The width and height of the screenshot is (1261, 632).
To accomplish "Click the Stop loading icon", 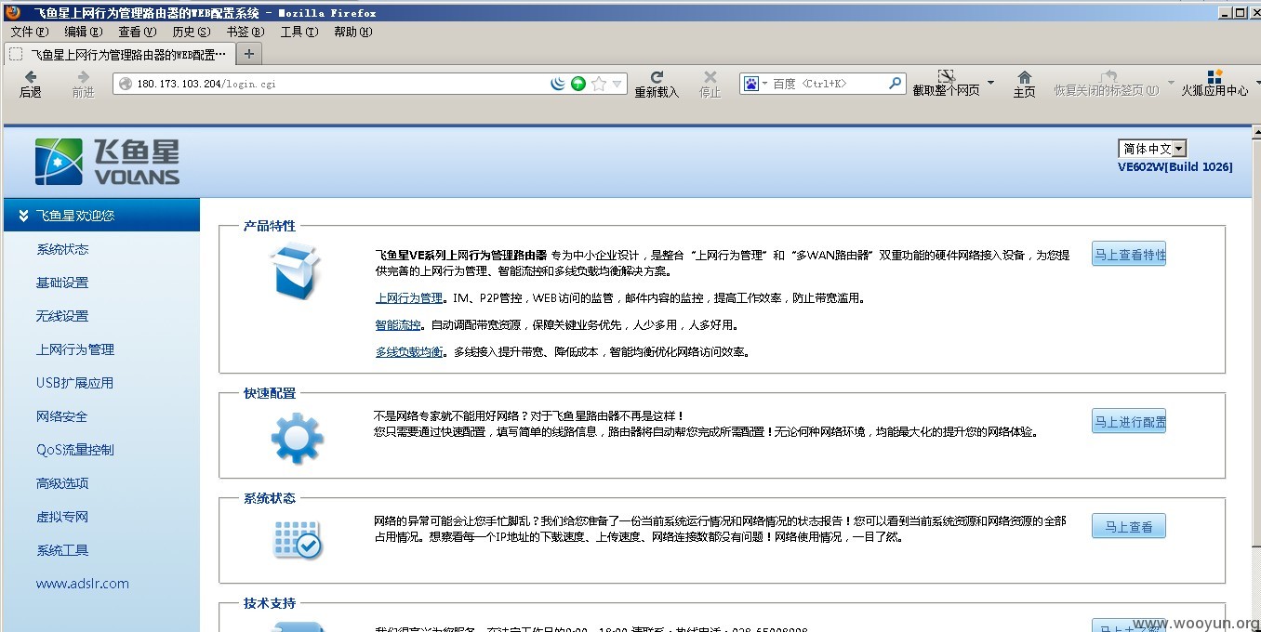I will coord(710,77).
